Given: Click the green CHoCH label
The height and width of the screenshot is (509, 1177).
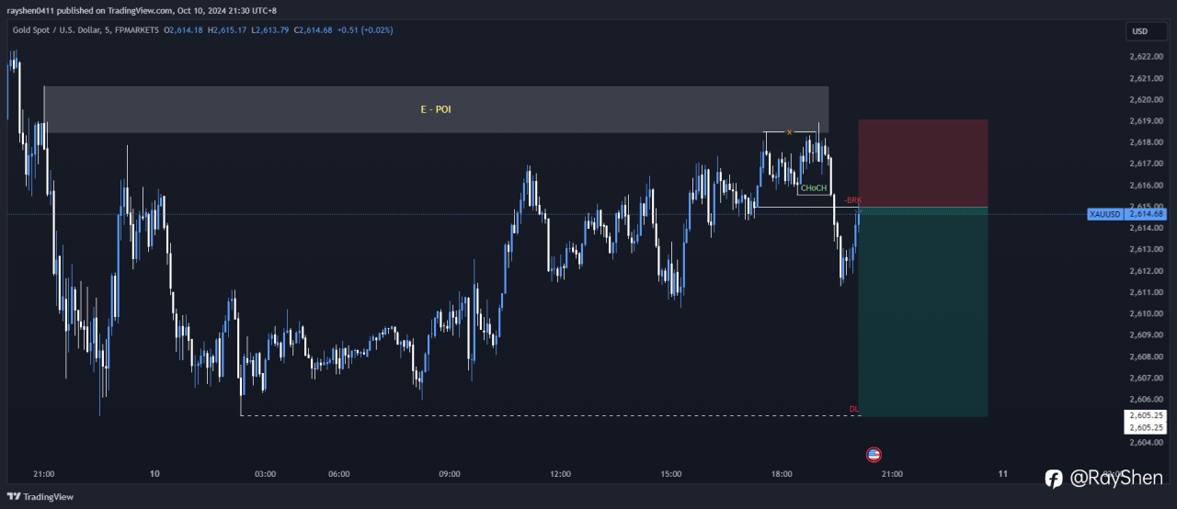Looking at the screenshot, I should pyautogui.click(x=813, y=188).
